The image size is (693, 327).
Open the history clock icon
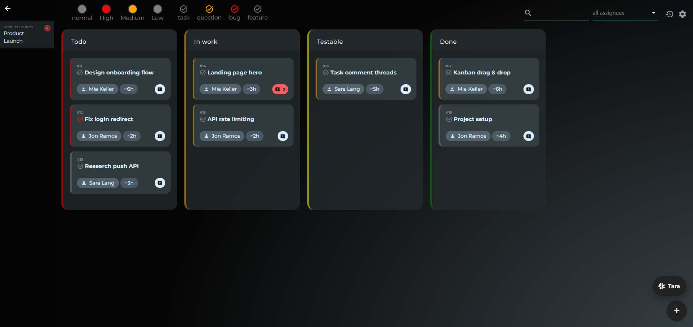click(x=670, y=14)
